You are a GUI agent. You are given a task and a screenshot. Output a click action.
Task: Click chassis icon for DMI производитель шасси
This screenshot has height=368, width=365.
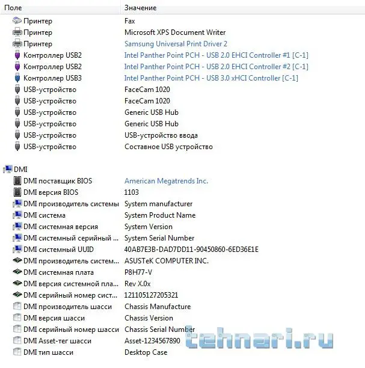click(x=17, y=306)
